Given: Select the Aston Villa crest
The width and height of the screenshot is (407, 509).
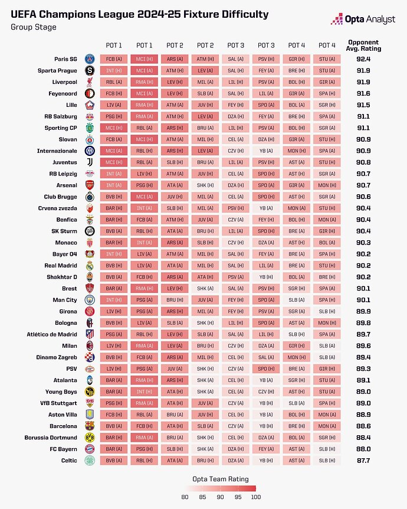Looking at the screenshot, I should (x=89, y=415).
